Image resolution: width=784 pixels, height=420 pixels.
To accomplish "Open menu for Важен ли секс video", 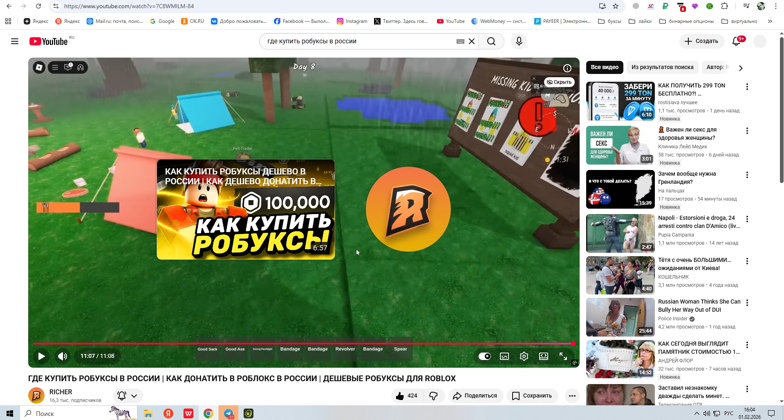I will tap(747, 131).
